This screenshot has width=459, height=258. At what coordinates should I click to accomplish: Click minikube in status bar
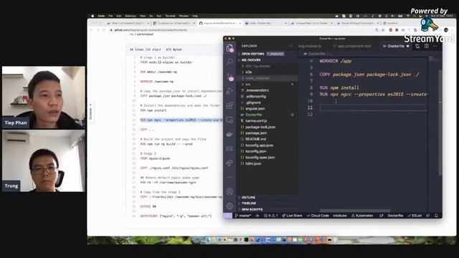point(340,216)
